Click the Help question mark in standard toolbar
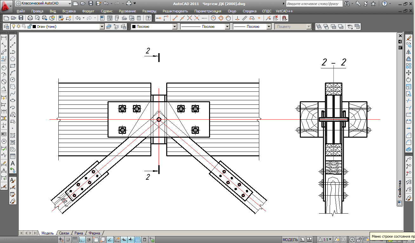Viewport: 415px width, 243px height. 148,18
